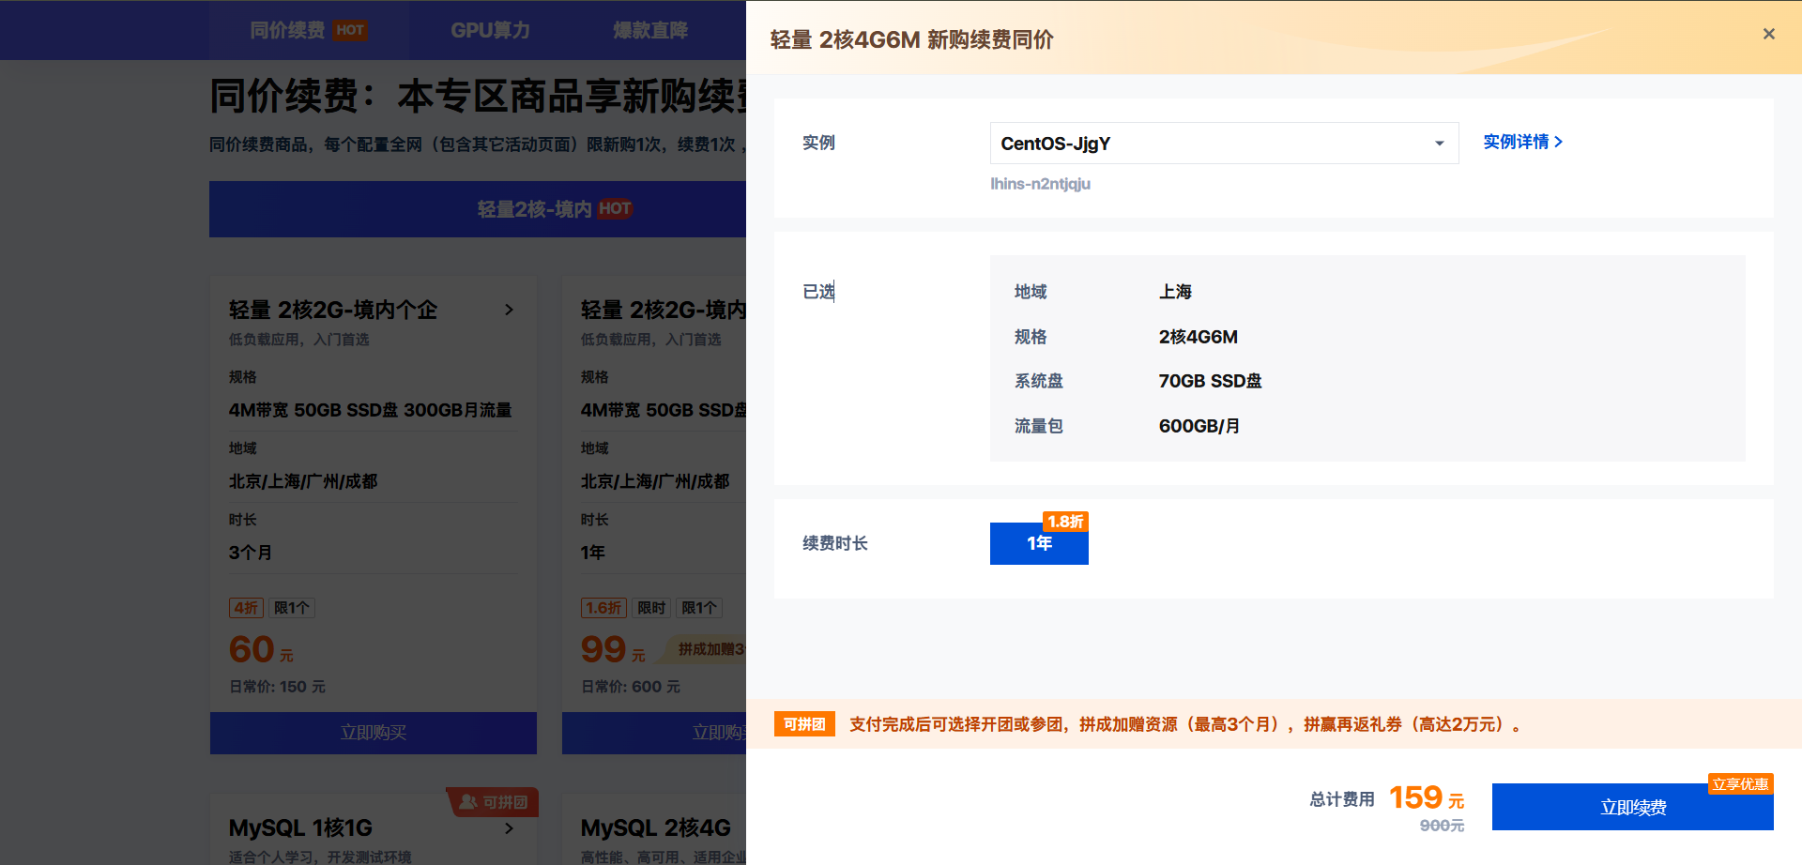Click the 70GB SSD盘 system disk value
Image resolution: width=1802 pixels, height=865 pixels.
[1210, 381]
